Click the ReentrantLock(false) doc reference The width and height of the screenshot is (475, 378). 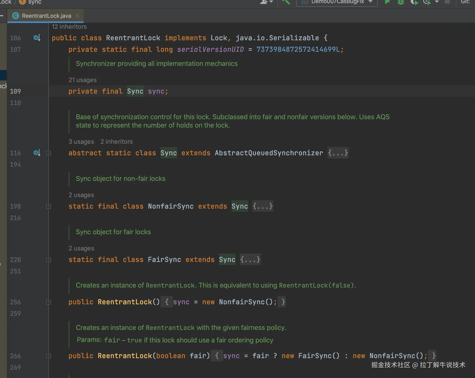pyautogui.click(x=316, y=285)
